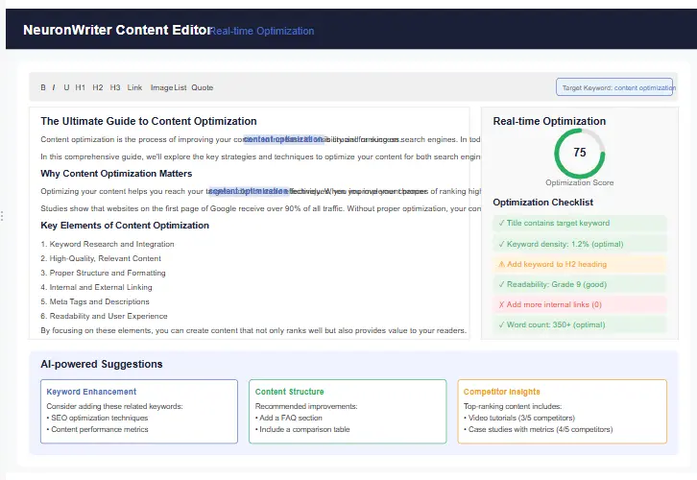
Task: Click the 'Why Content Optimization Matters' heading
Action: click(x=116, y=174)
